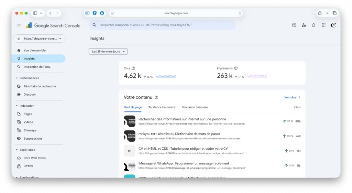Open iMessage et WhatsApp article row
Viewport: 352px width, 193px height.
tap(212, 165)
